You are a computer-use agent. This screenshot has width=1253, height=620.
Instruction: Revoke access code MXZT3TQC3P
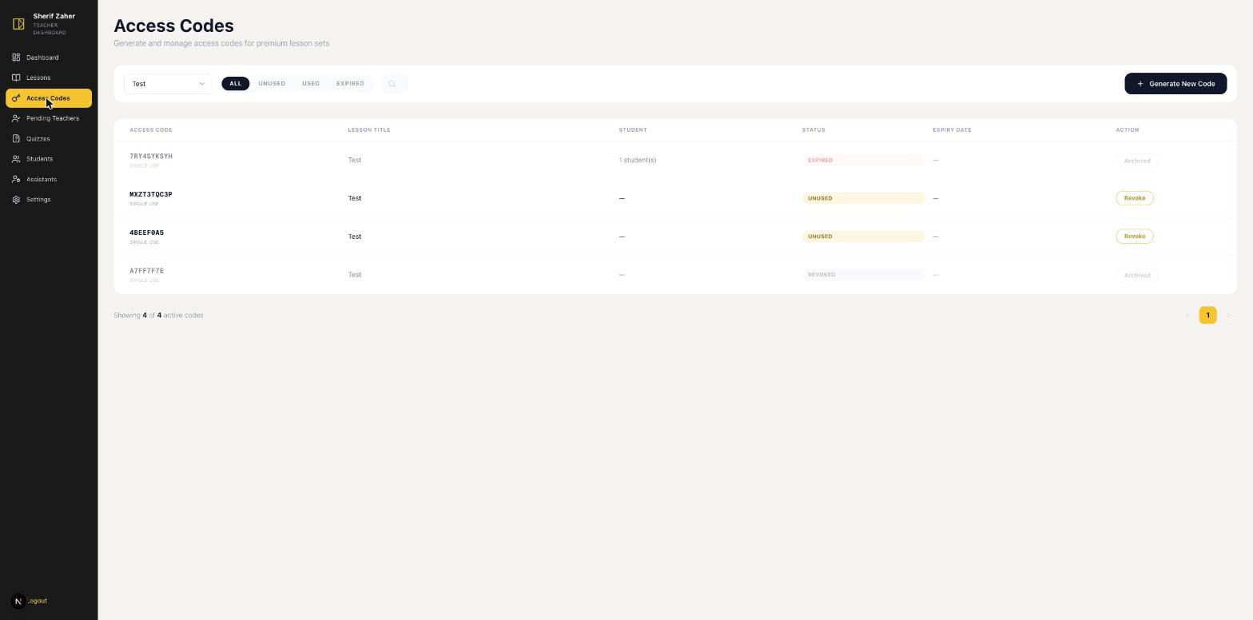tap(1135, 198)
